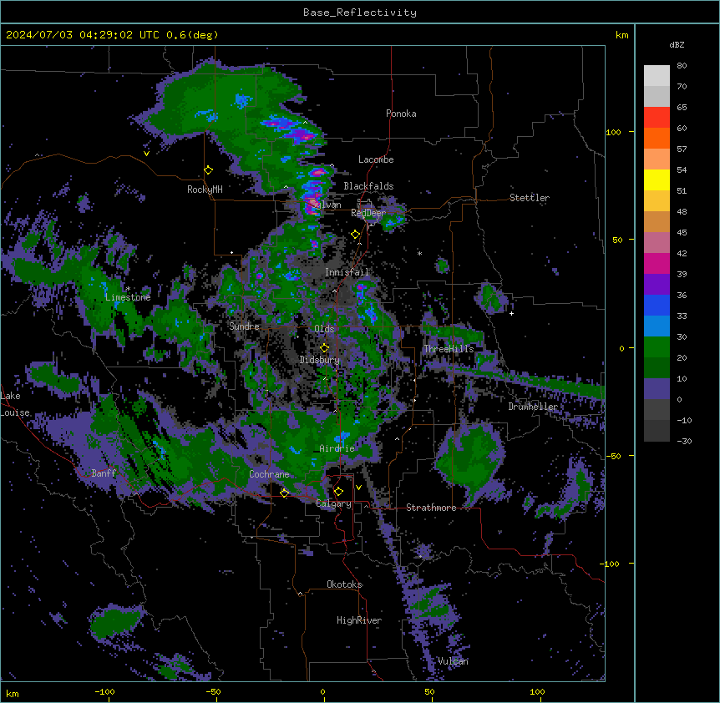Click the RockyMH label
720x703 pixels.
205,190
